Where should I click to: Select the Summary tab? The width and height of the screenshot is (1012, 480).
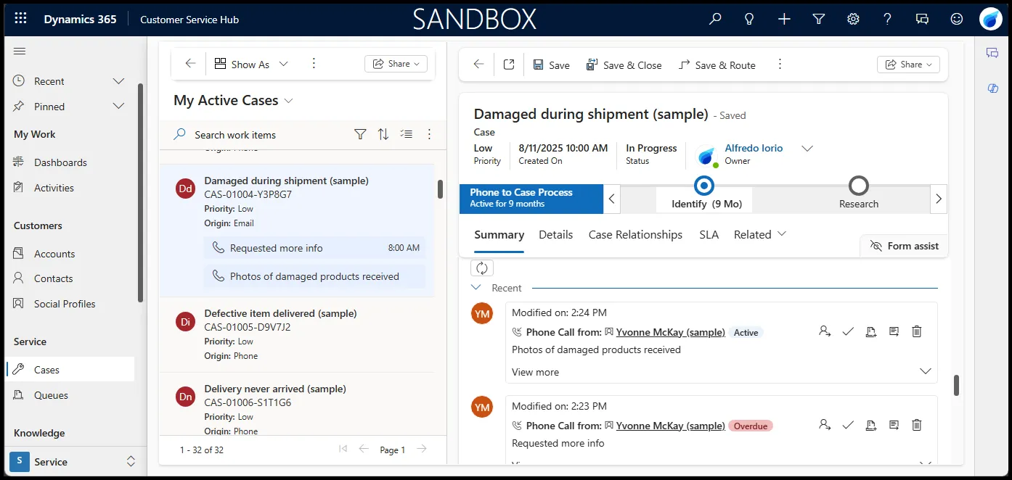point(499,234)
